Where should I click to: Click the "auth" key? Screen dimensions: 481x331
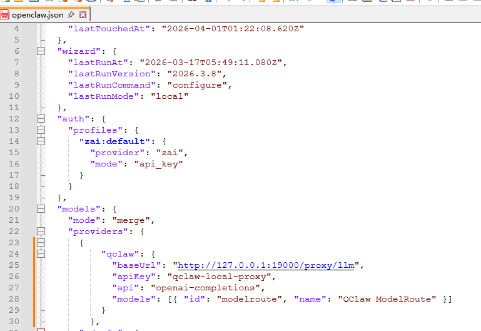pyautogui.click(x=74, y=118)
